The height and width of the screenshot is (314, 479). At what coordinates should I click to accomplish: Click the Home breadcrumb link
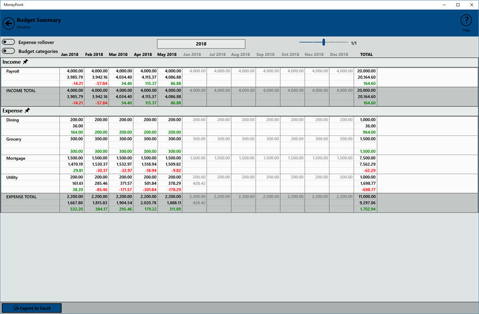pyautogui.click(x=23, y=27)
